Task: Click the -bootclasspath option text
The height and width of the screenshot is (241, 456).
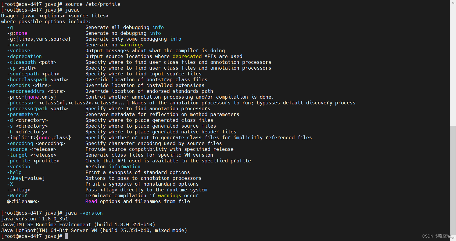Action: pos(27,79)
